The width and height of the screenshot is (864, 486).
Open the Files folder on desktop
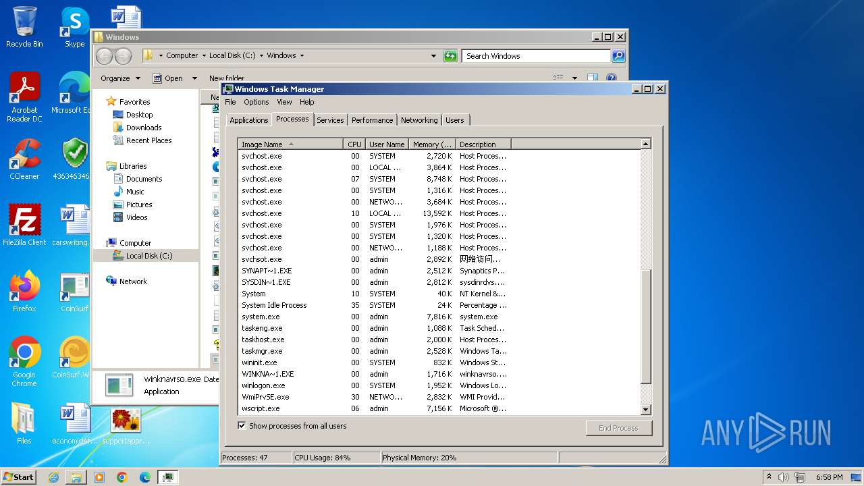click(x=24, y=424)
